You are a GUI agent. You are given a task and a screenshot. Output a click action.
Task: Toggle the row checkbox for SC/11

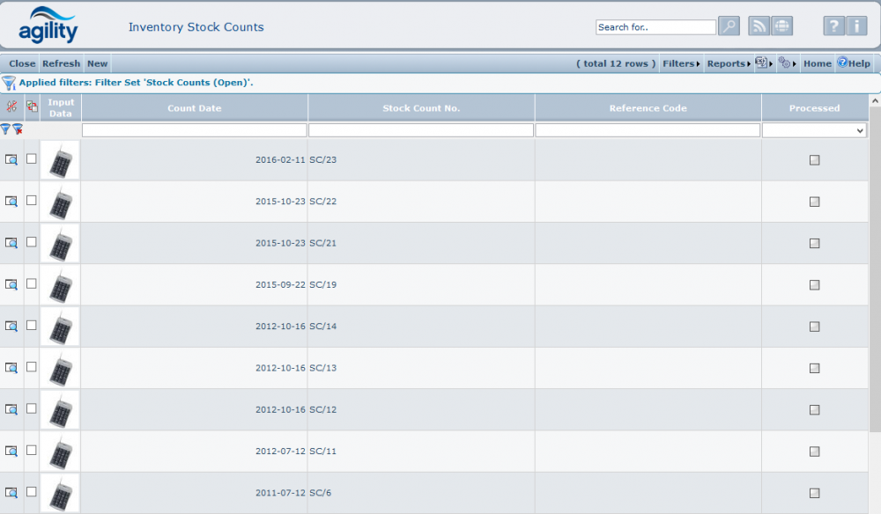click(32, 451)
